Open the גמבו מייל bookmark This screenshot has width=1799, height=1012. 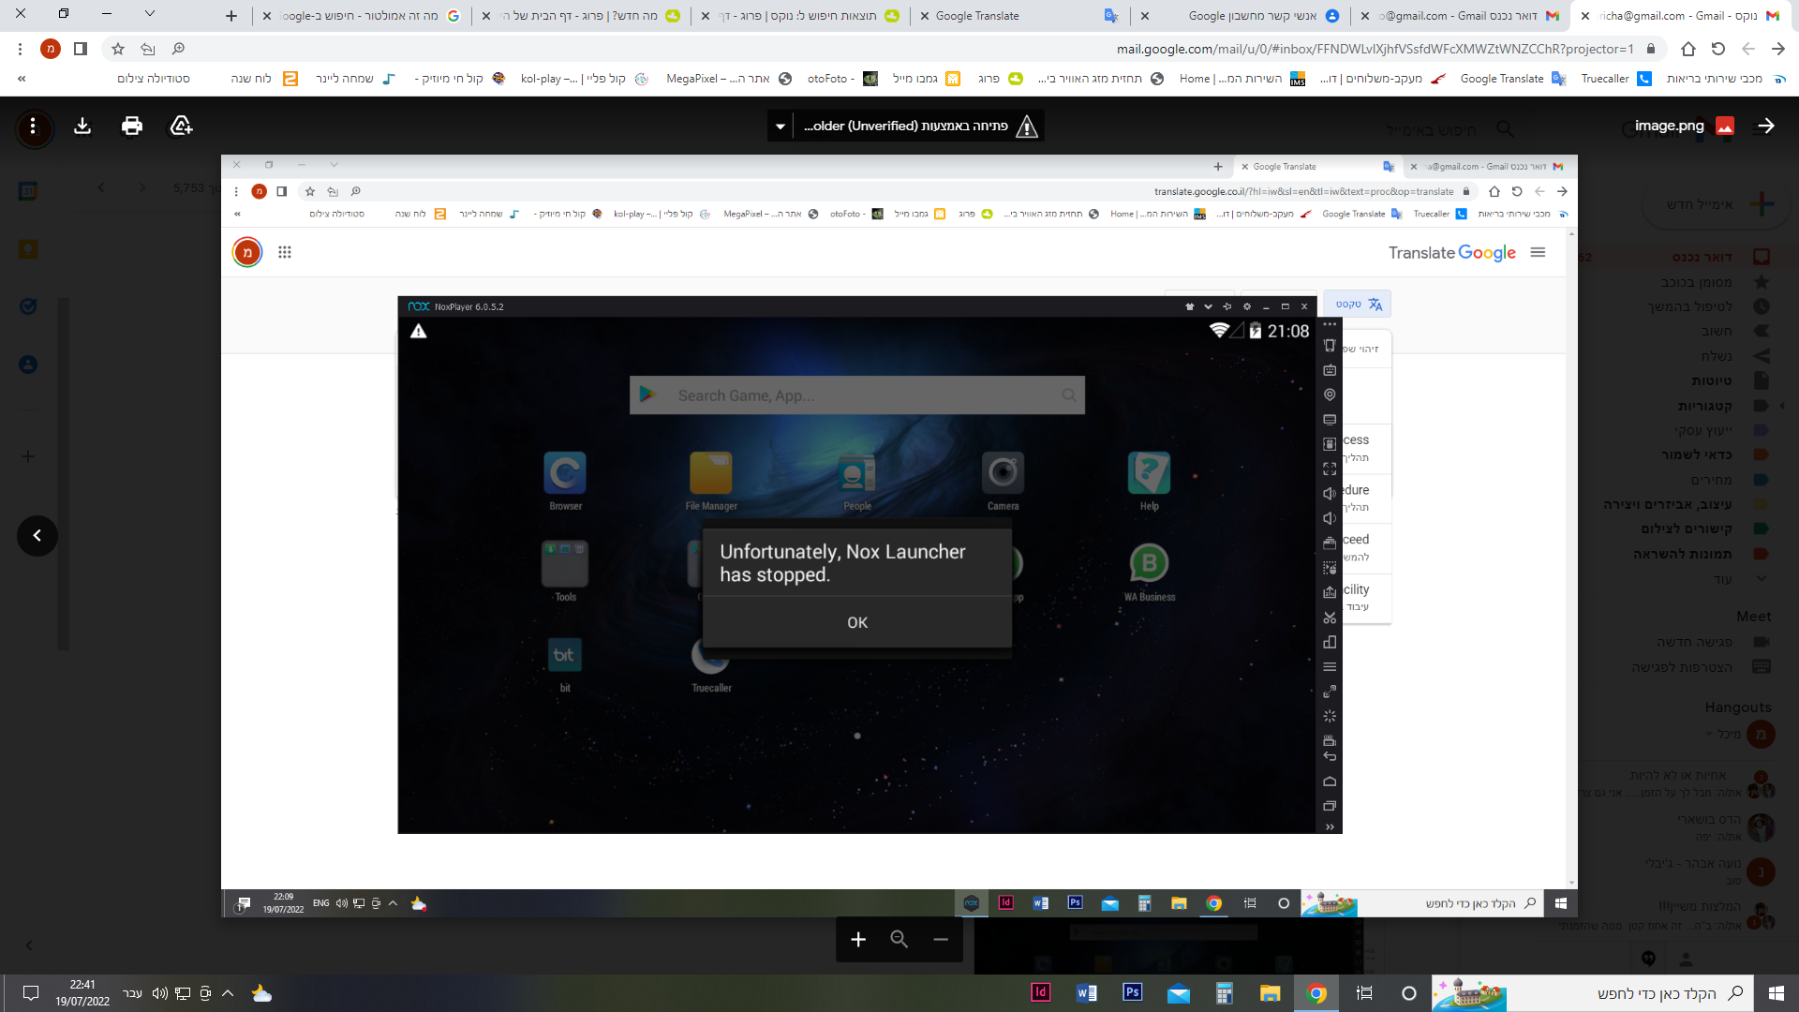[x=926, y=79]
